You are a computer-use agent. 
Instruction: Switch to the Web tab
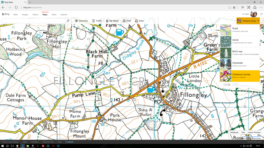(x=15, y=15)
